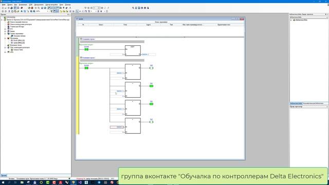Click the Адрес column header

[149, 25]
